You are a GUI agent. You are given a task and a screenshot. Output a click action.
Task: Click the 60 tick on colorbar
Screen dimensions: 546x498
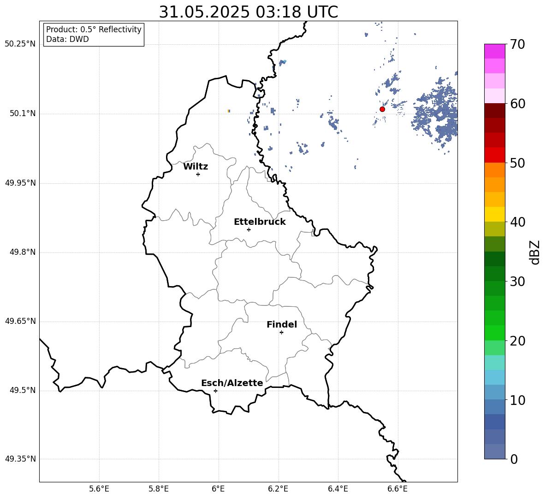pos(518,104)
